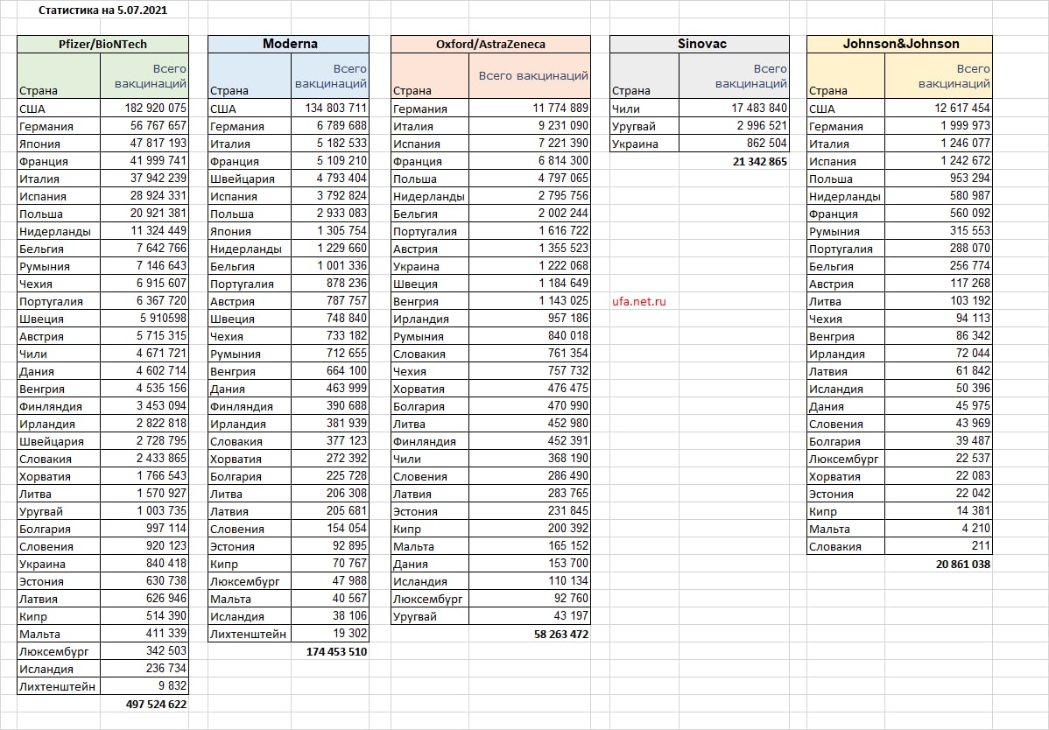Click Pfizer Лихтенштейн value 9 832
Viewport: 1049px width, 730px height.
click(144, 686)
